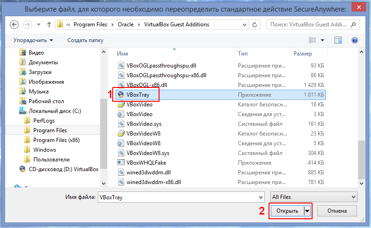Image resolution: width=371 pixels, height=228 pixels.
Task: Select file wined3dwddm.dll
Action: tap(148, 173)
